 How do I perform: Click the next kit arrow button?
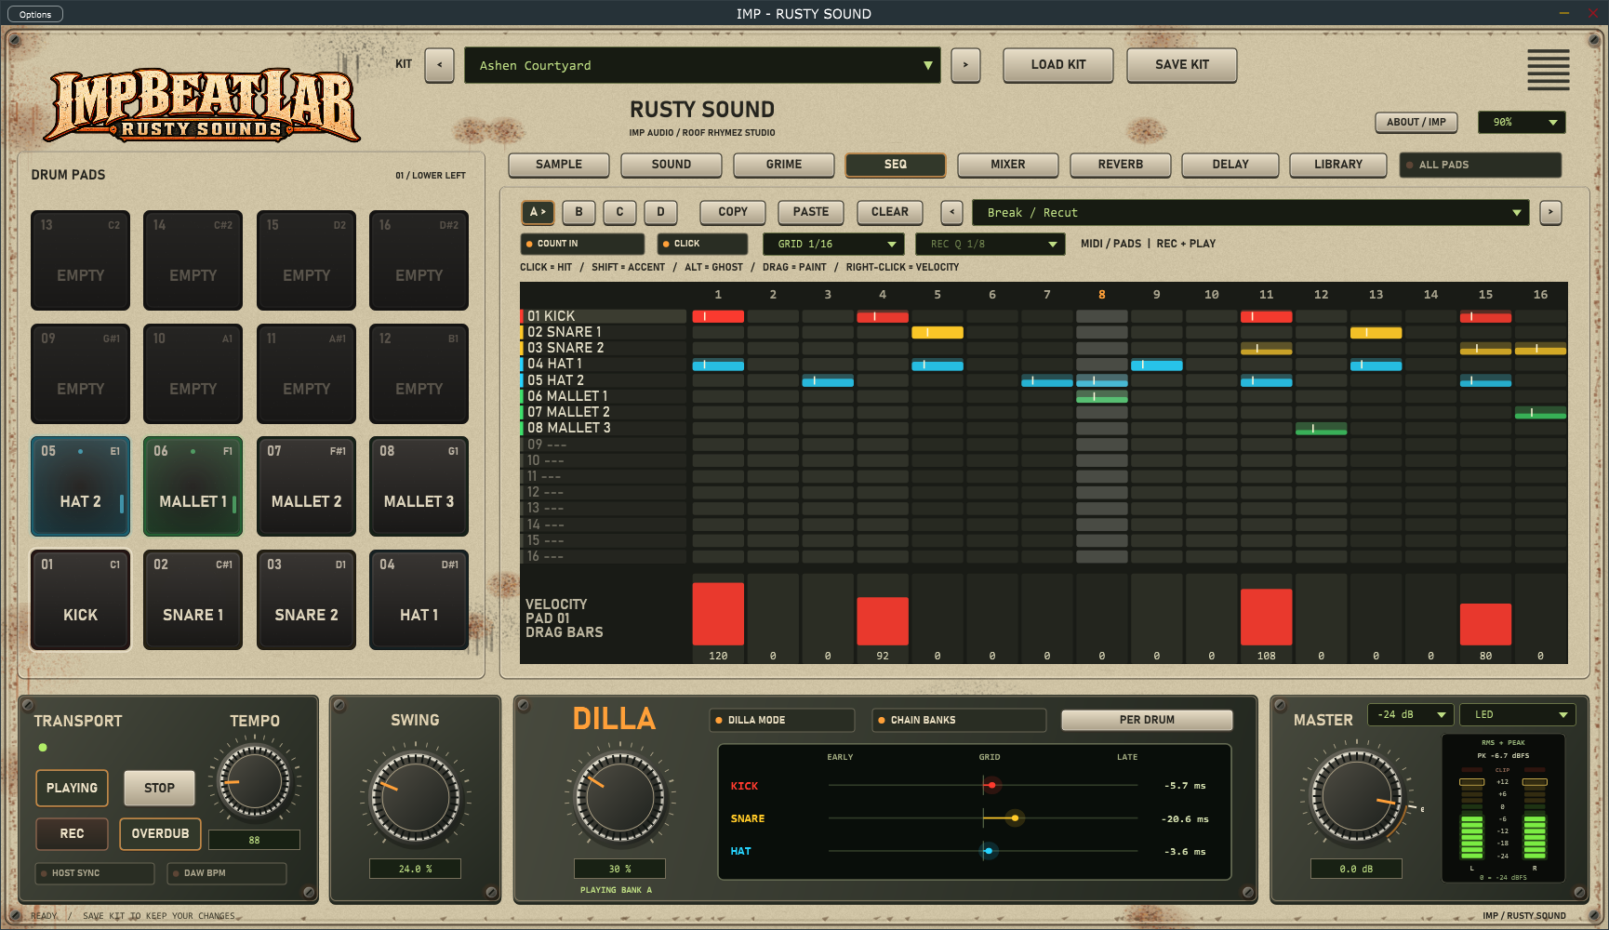click(965, 65)
